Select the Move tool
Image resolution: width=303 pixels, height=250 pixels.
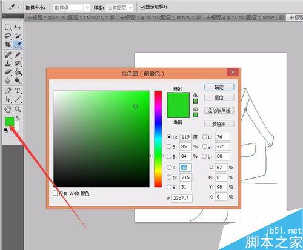[18, 27]
